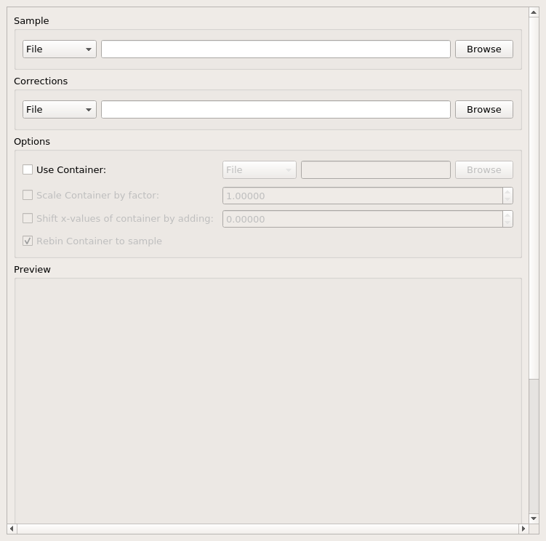
Task: Click the vertical scrollbar handle
Action: tap(534, 199)
